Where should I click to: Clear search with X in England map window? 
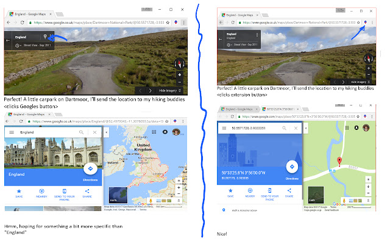95,132
